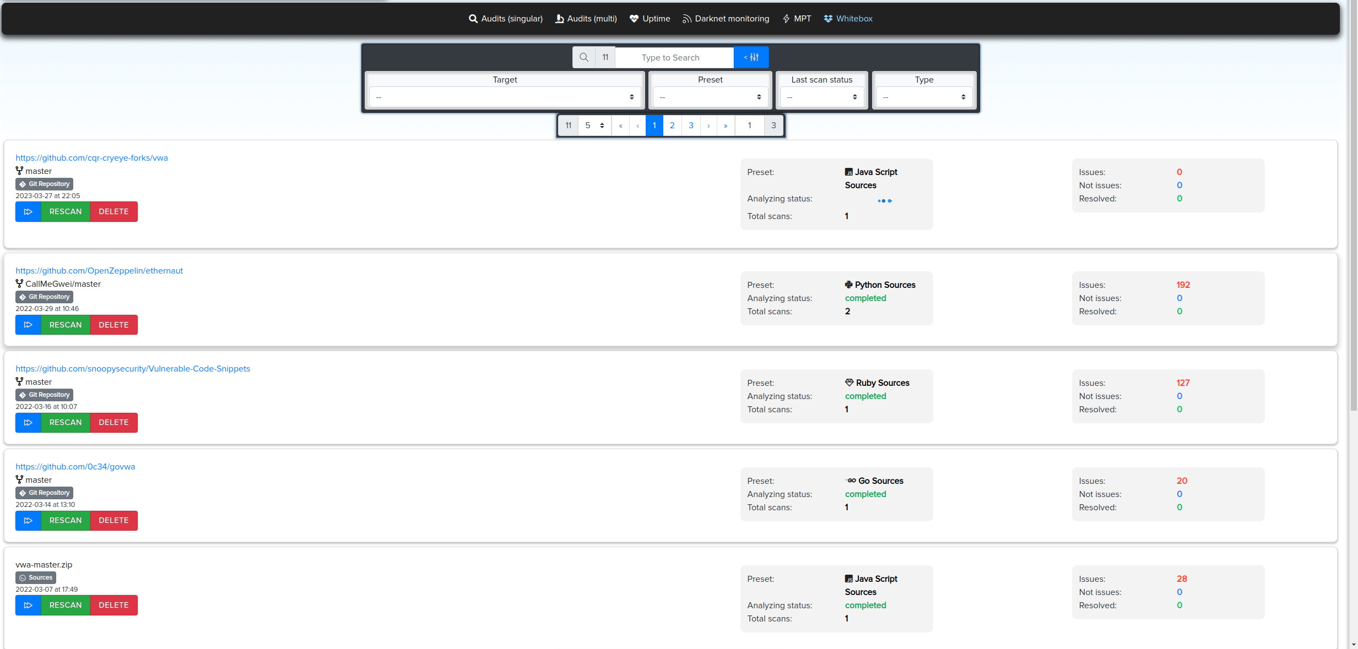Open Audits (singular) nav item
This screenshot has height=649, width=1358.
click(505, 19)
